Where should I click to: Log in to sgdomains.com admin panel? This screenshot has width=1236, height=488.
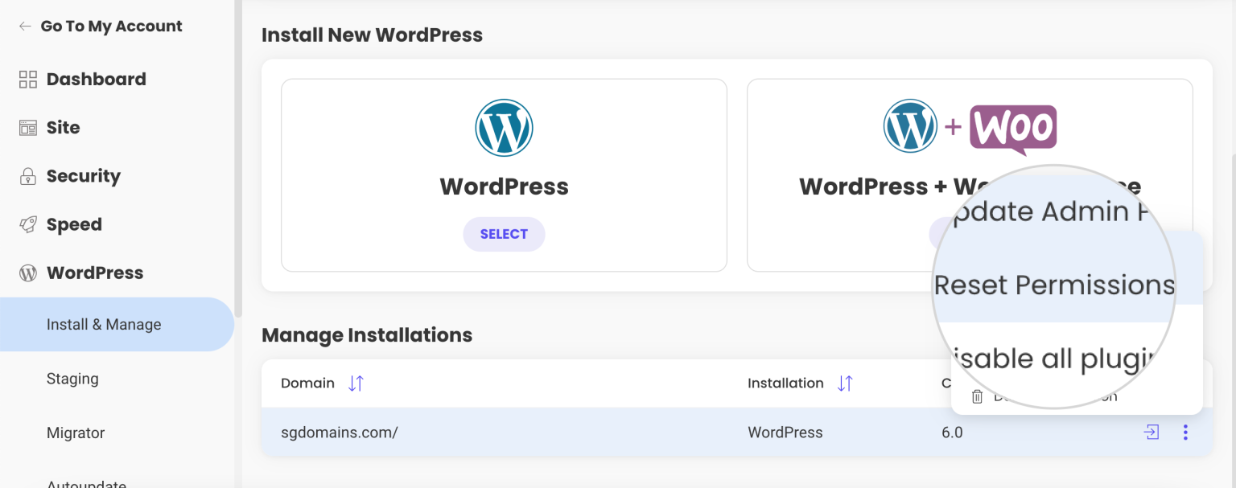coord(1152,433)
